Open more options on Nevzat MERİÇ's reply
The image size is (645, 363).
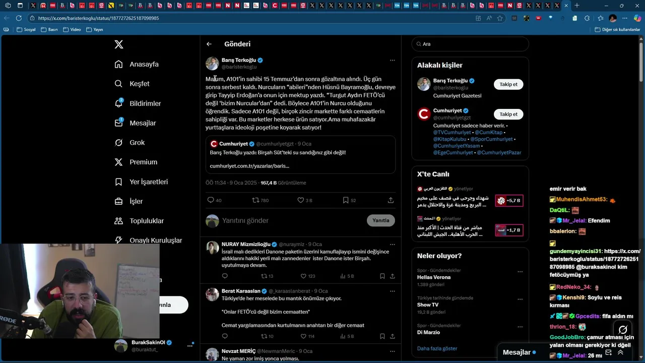(x=392, y=351)
